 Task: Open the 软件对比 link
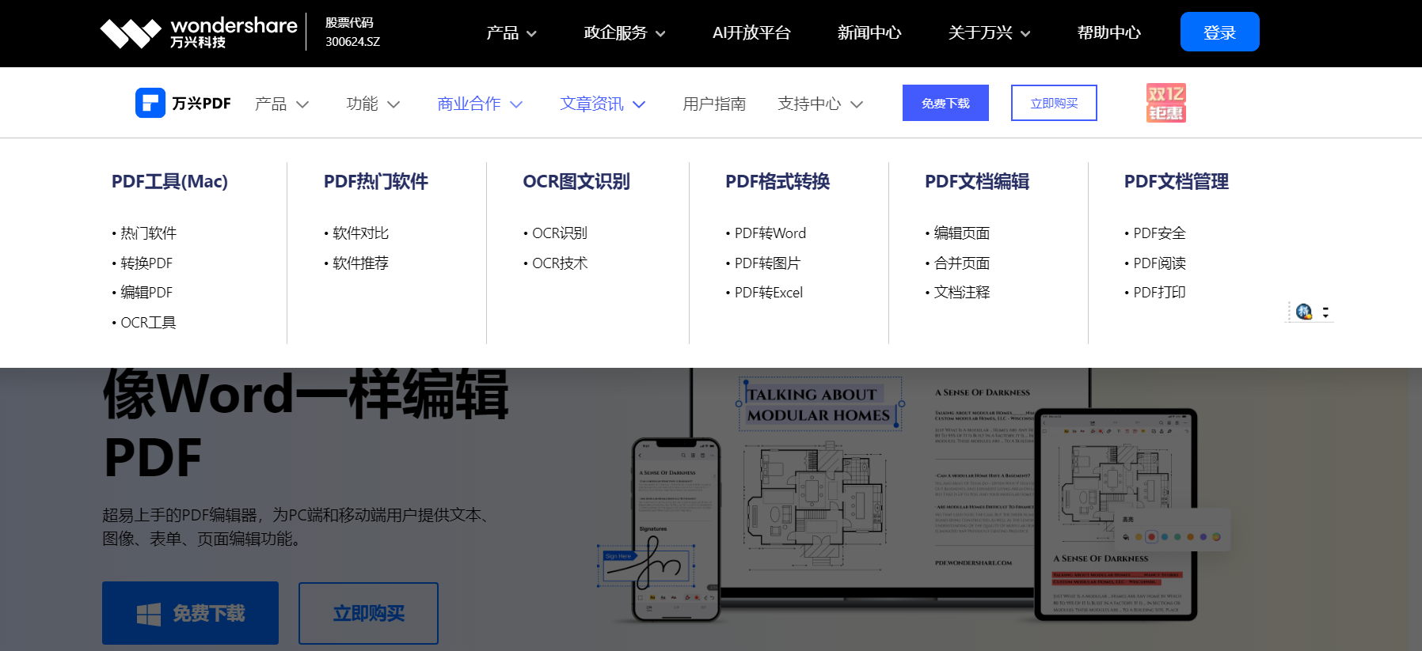pyautogui.click(x=360, y=233)
